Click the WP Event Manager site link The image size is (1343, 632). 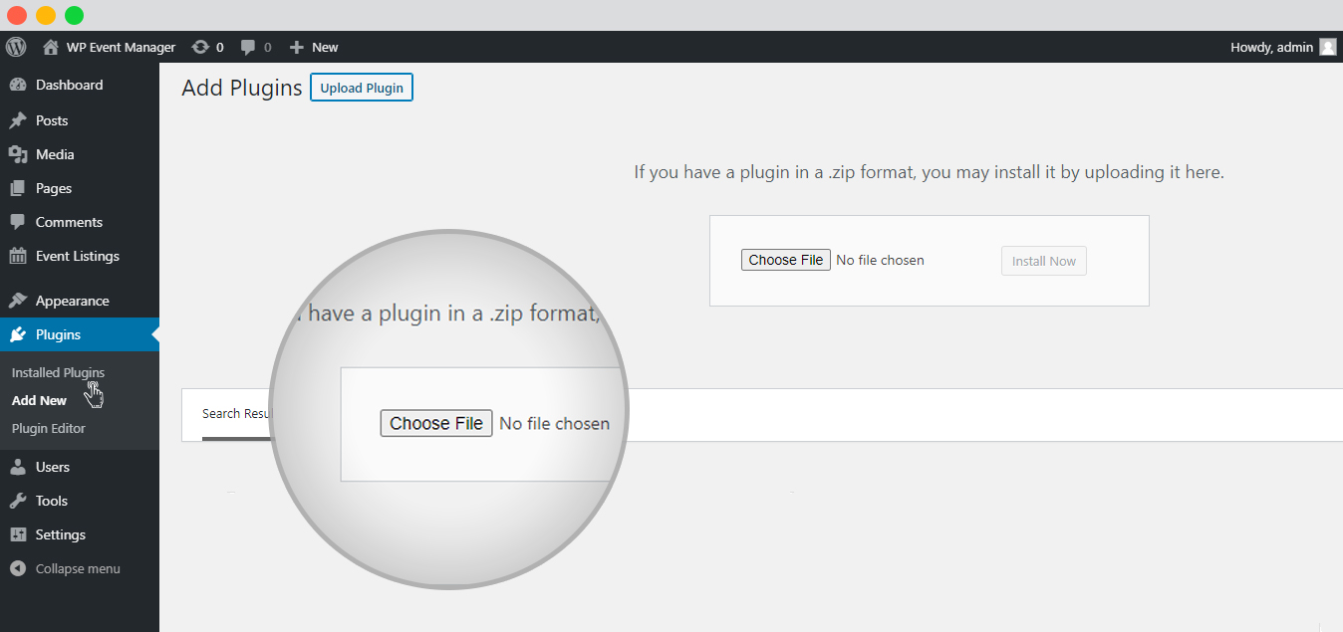click(x=121, y=47)
